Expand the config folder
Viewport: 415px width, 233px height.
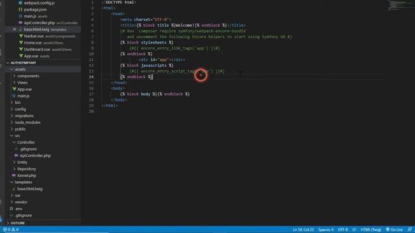(x=20, y=109)
